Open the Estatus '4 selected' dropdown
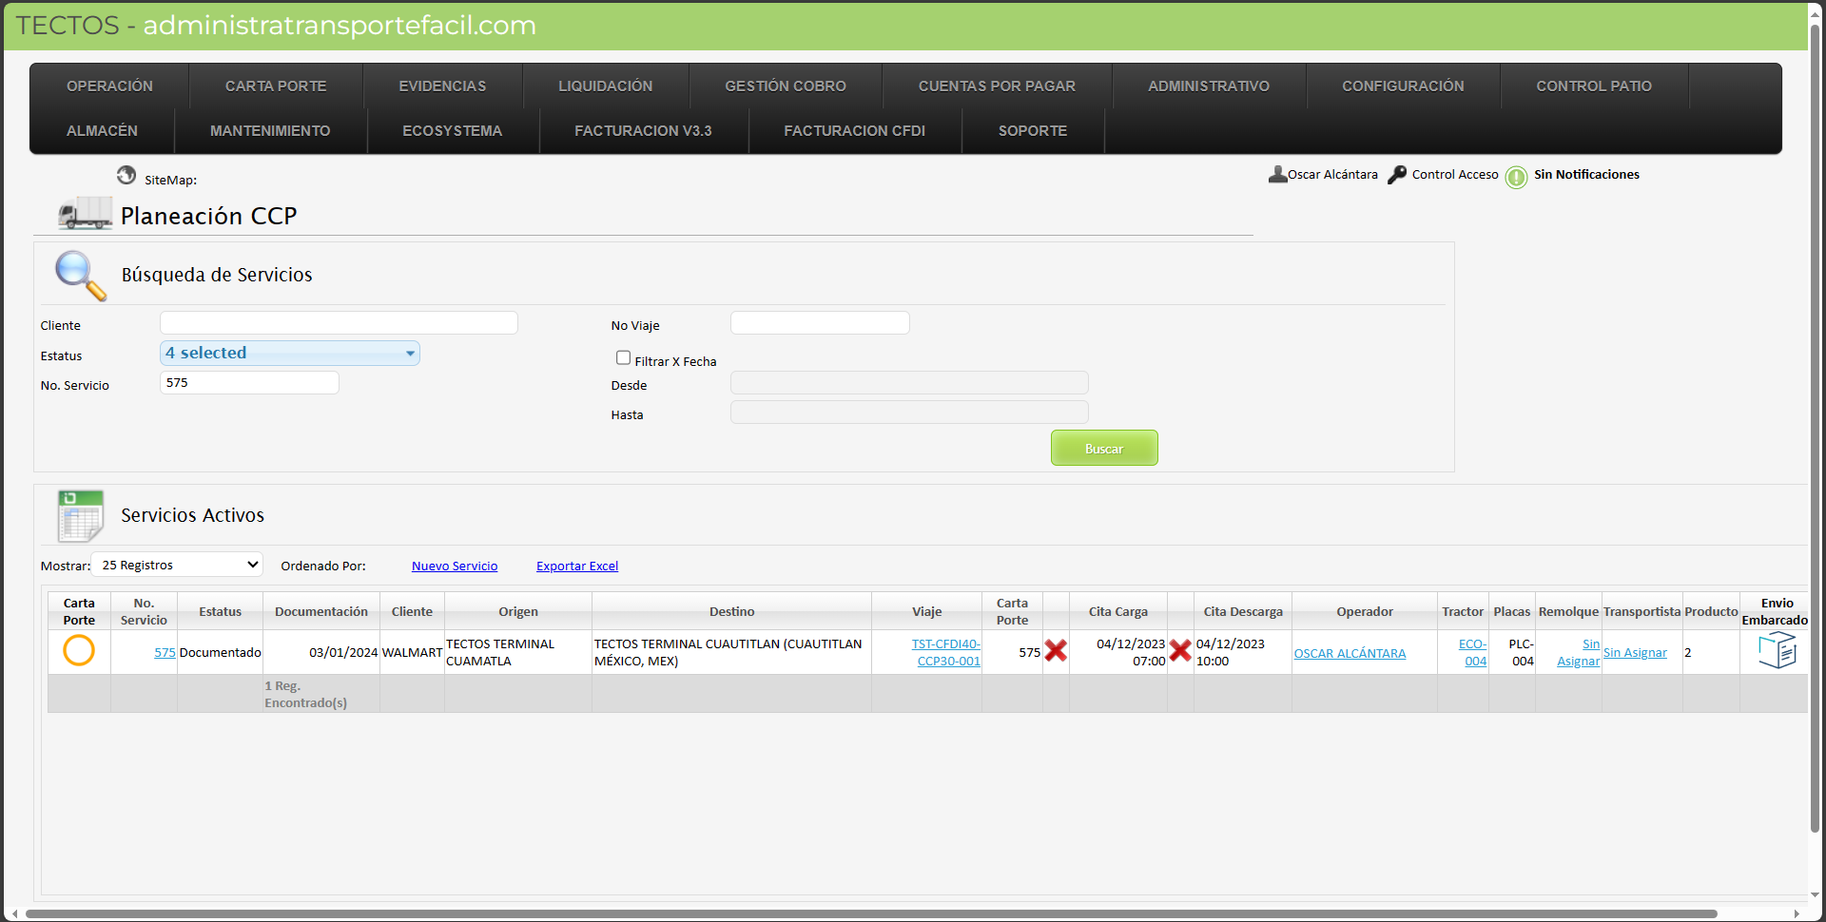The height and width of the screenshot is (922, 1826). [290, 354]
